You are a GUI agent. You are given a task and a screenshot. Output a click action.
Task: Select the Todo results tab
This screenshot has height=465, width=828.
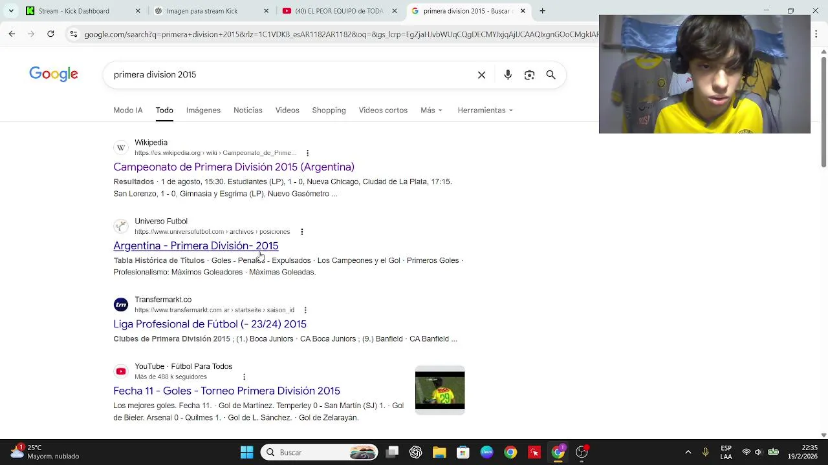[164, 110]
